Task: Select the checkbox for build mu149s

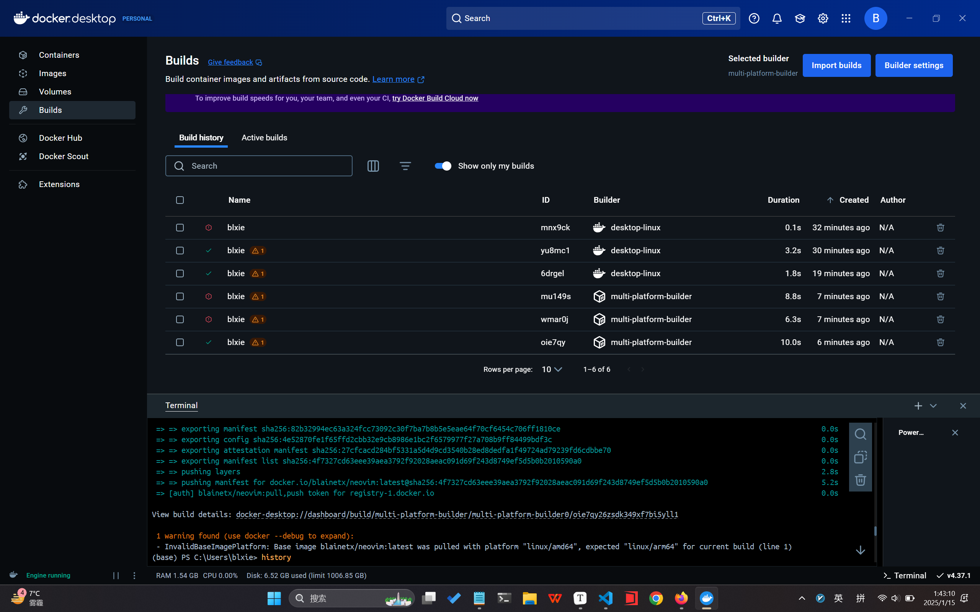Action: (180, 296)
